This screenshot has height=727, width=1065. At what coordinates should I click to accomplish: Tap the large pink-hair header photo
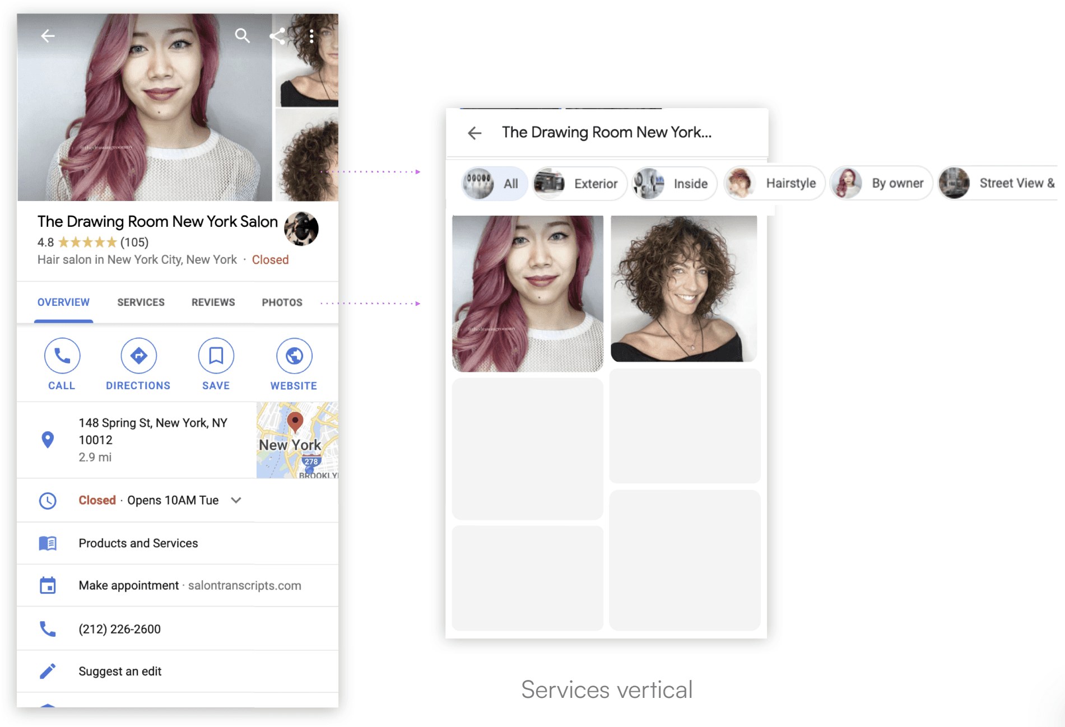click(145, 108)
